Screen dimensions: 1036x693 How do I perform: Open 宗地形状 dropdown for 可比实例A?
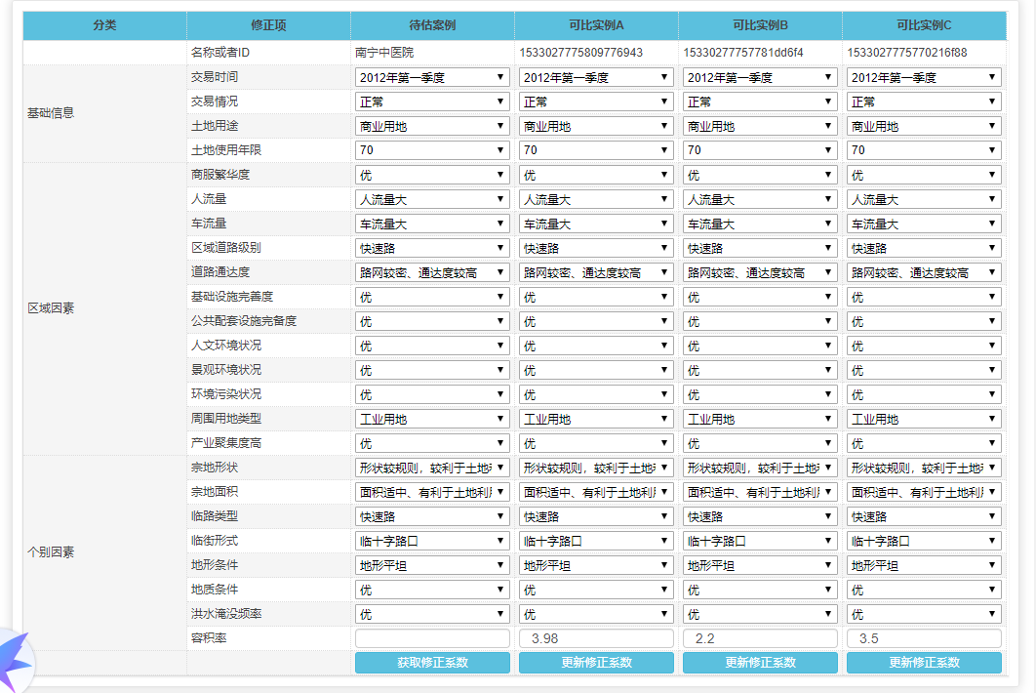point(596,468)
